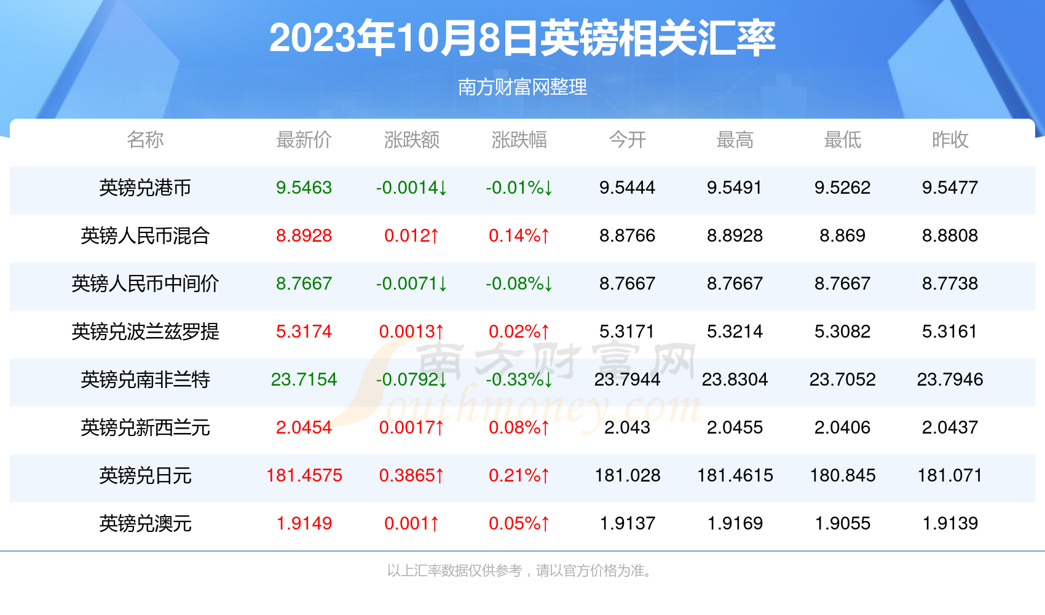Click high value 9.5491
Screen dimensions: 1045x615
[735, 188]
